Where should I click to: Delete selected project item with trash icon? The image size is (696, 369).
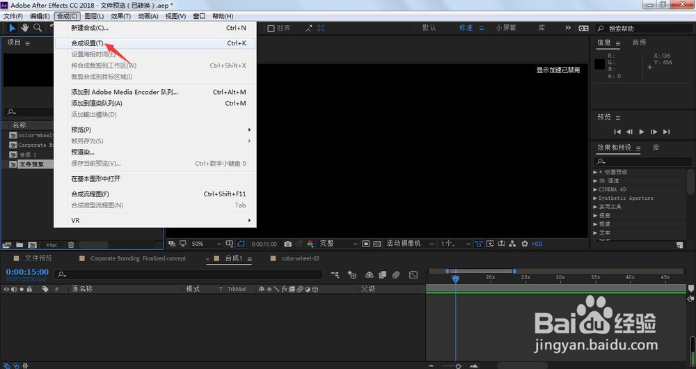(x=71, y=244)
